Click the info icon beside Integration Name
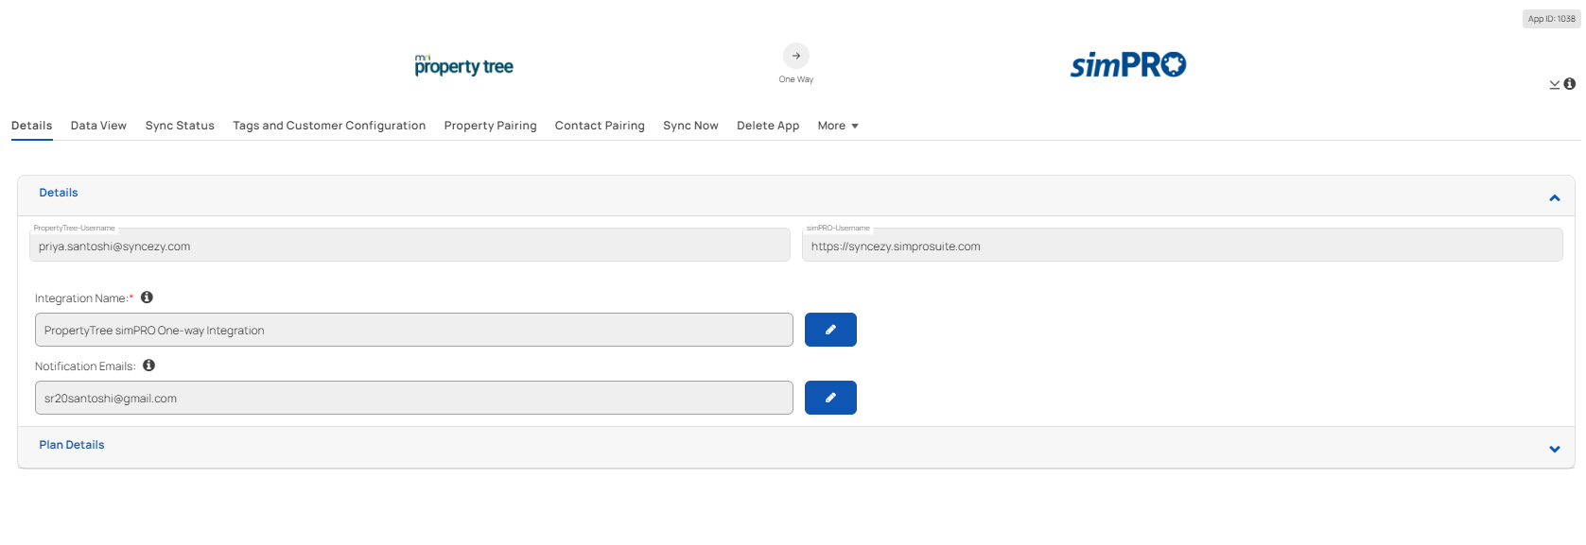The width and height of the screenshot is (1586, 545). tap(147, 298)
